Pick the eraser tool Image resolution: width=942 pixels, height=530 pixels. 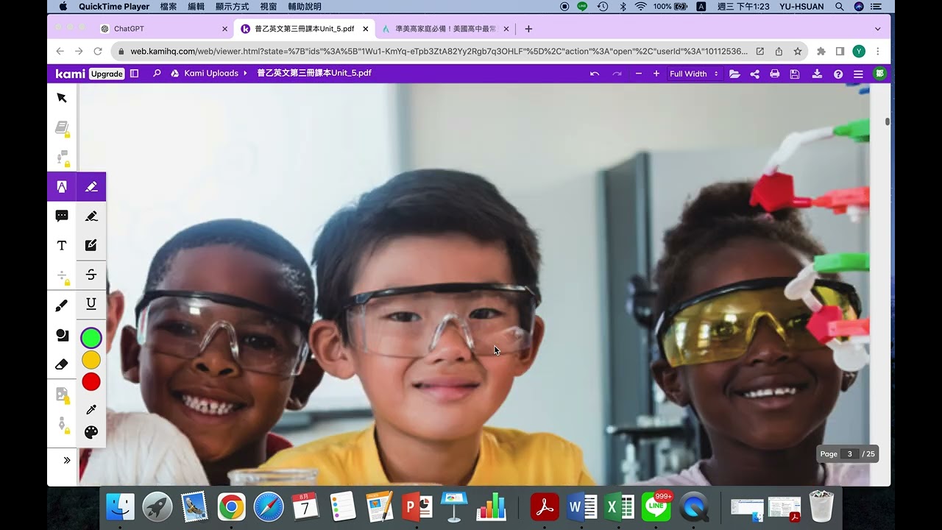(62, 364)
